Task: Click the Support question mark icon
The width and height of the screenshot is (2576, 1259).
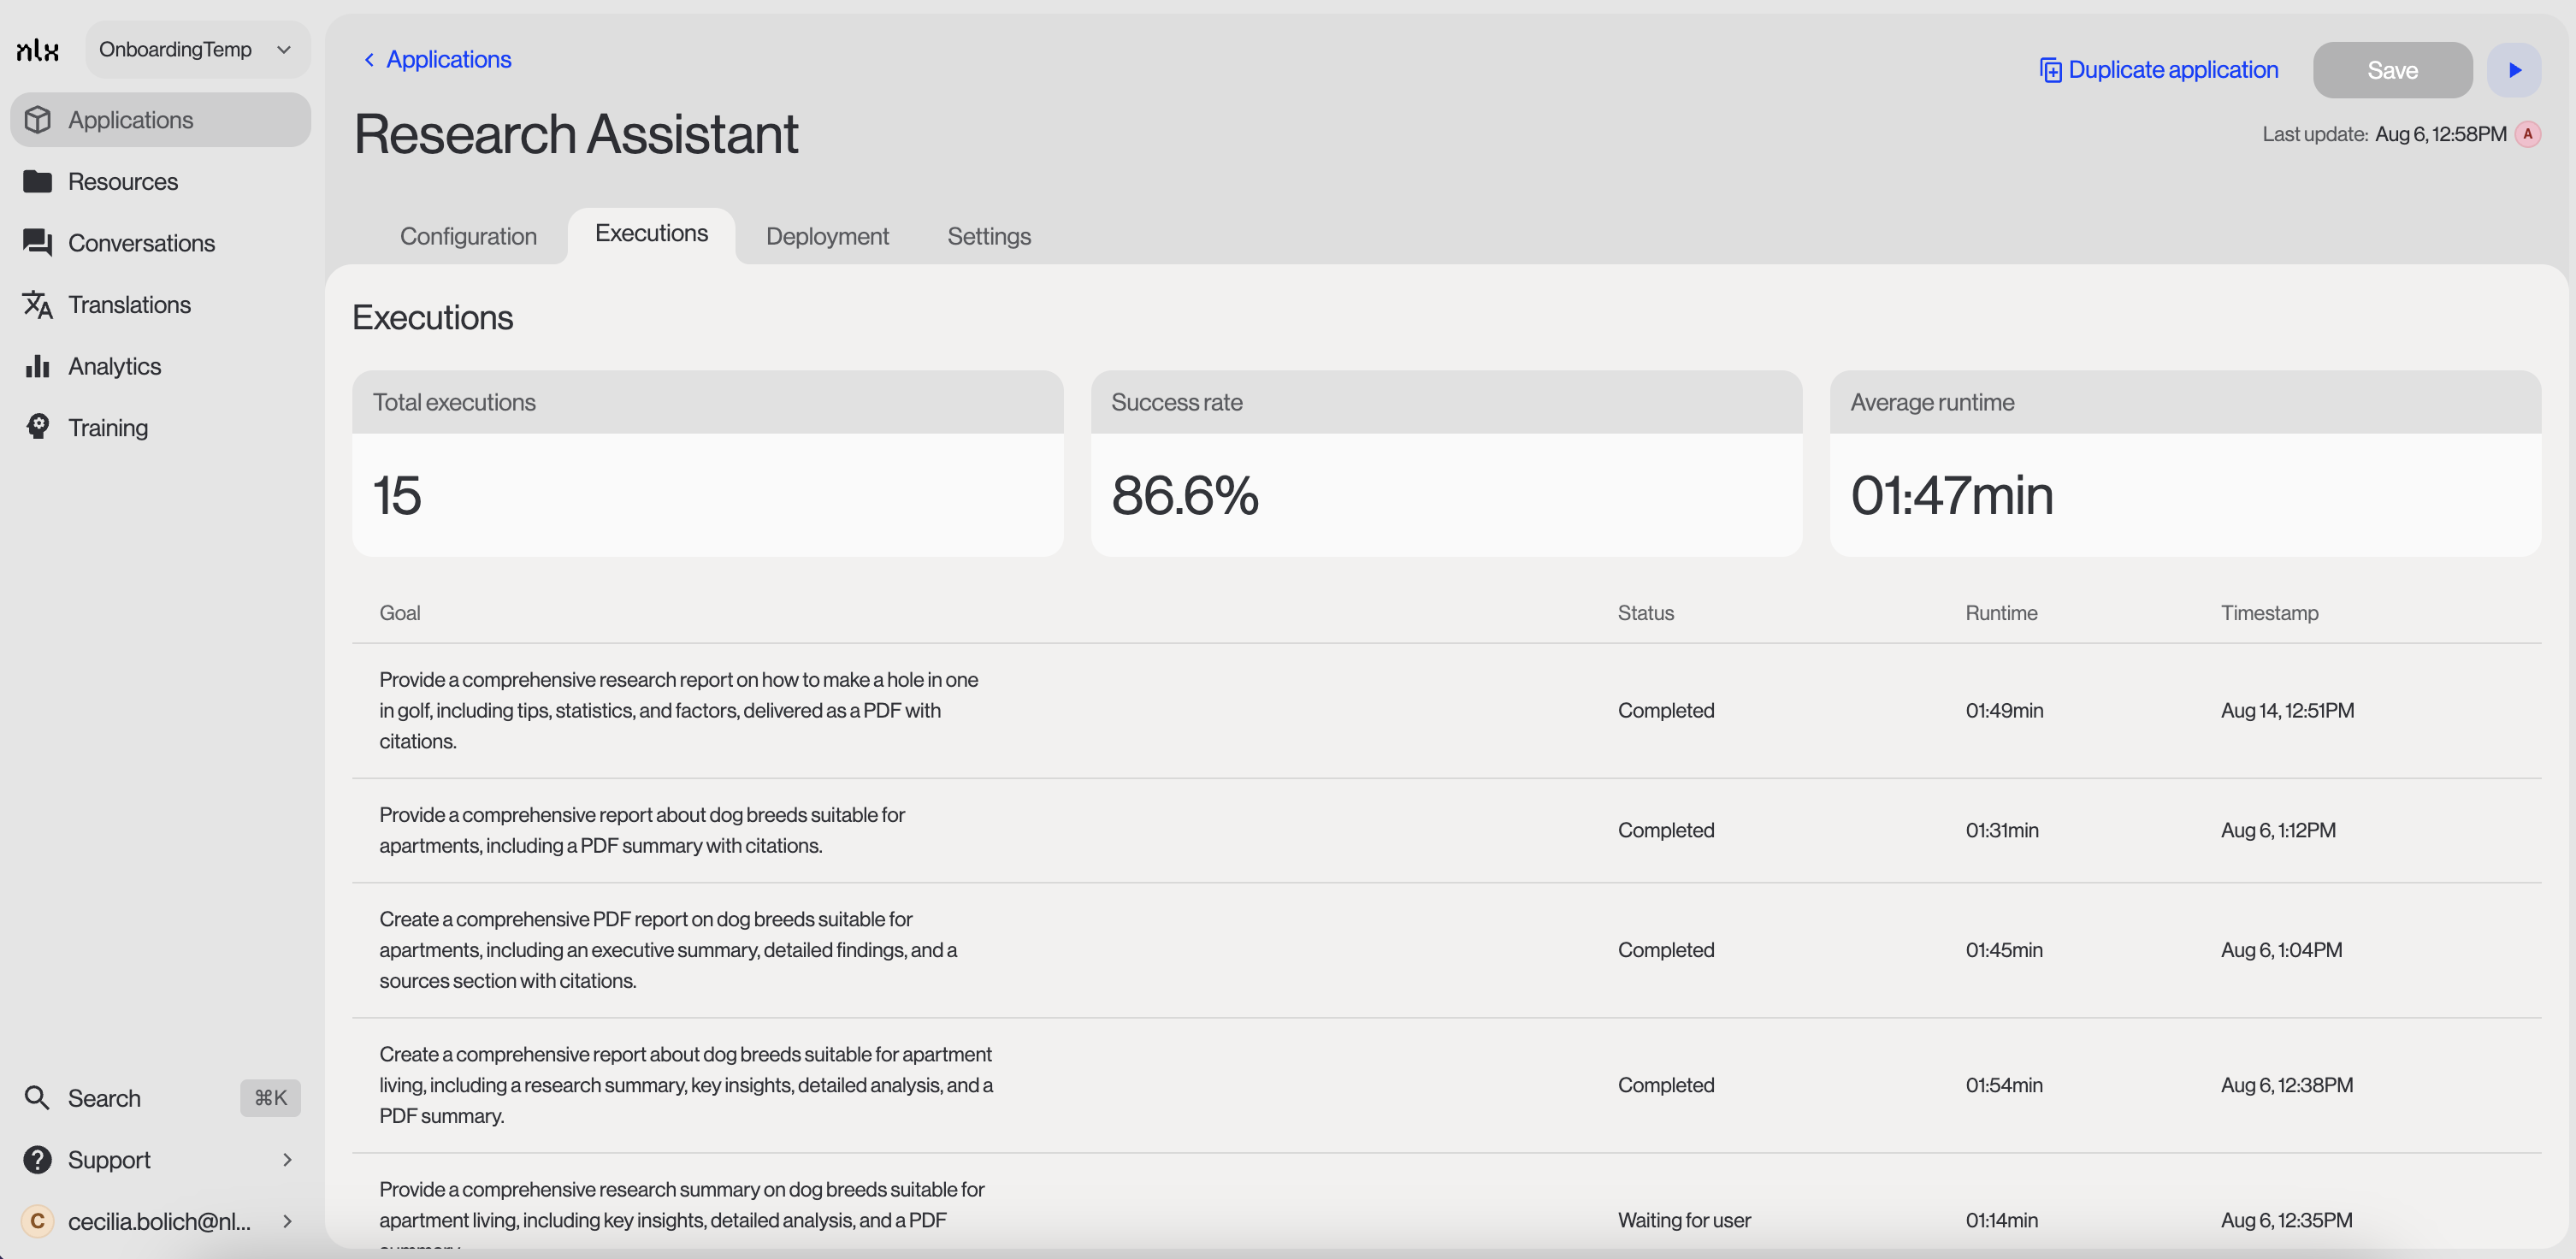Action: (38, 1160)
